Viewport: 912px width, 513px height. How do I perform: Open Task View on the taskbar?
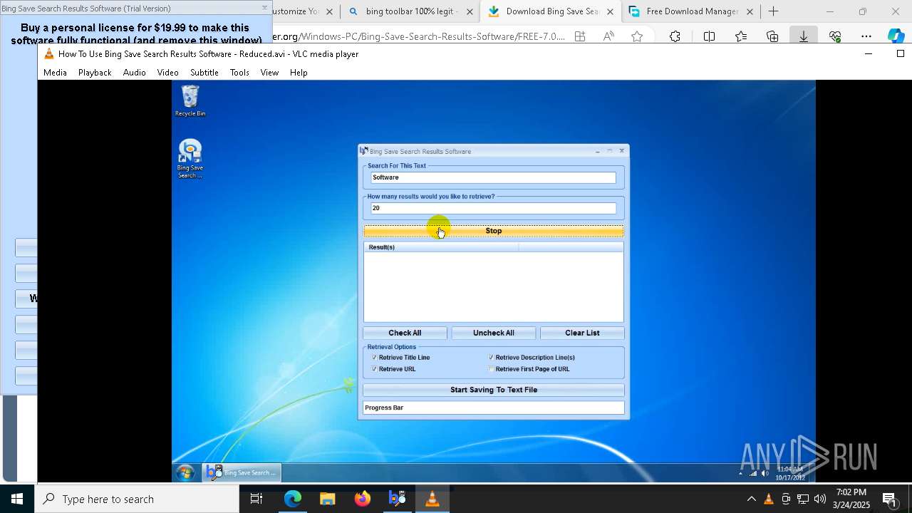[256, 499]
